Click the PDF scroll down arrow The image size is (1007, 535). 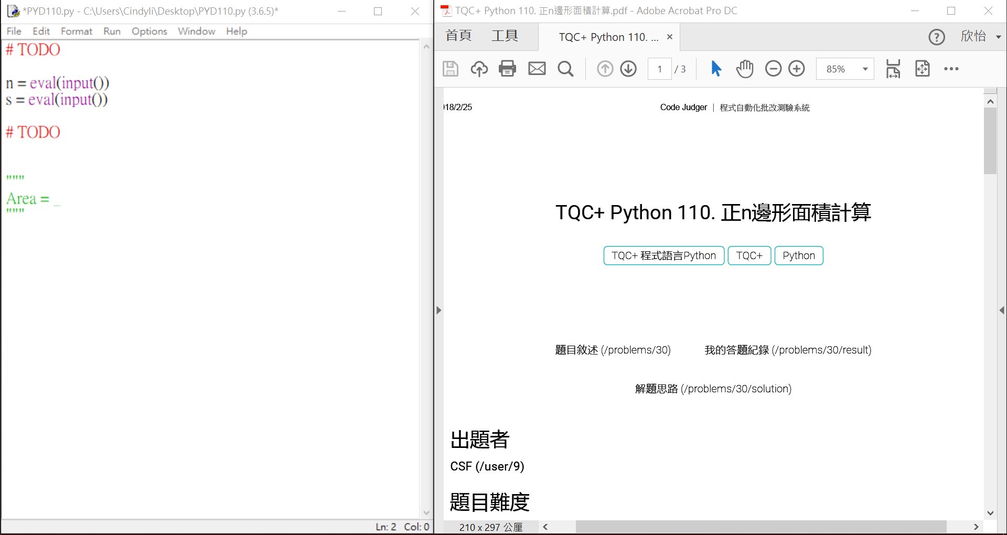(x=990, y=513)
